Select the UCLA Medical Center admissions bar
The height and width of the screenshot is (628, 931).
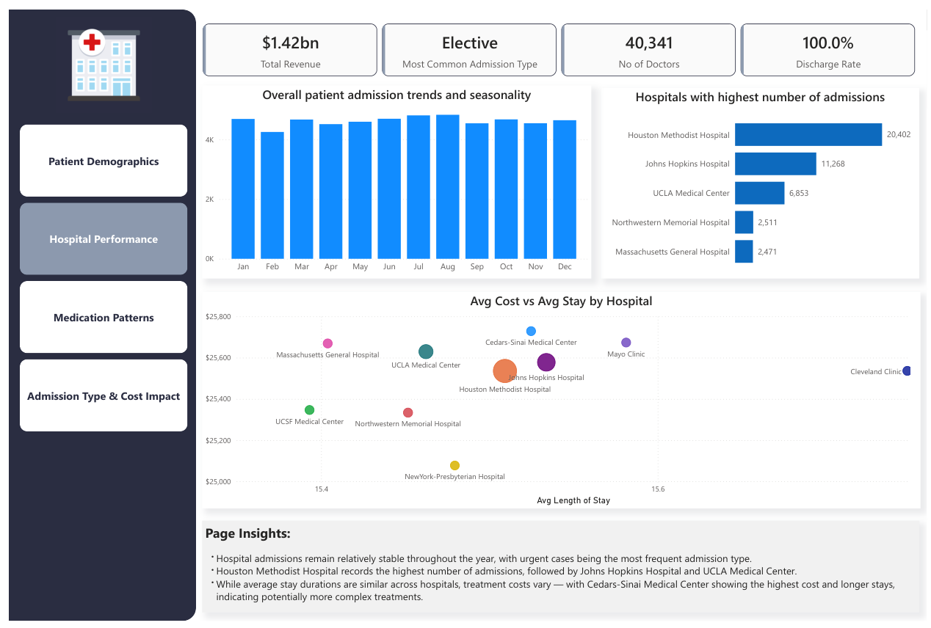click(759, 193)
